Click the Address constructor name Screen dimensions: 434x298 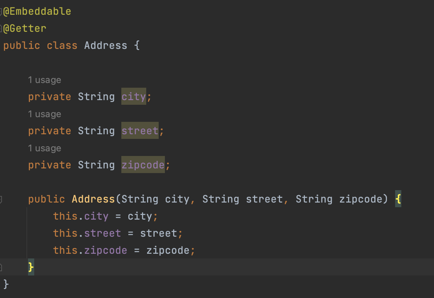(x=93, y=199)
